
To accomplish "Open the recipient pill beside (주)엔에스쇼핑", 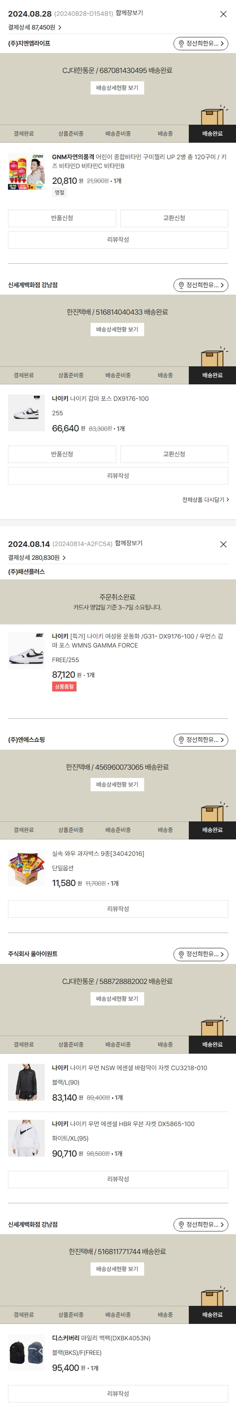I will point(200,740).
